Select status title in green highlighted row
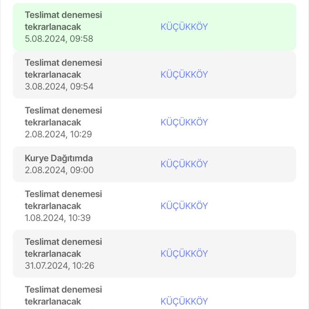Screen dimensions: 309x309 tap(63, 21)
